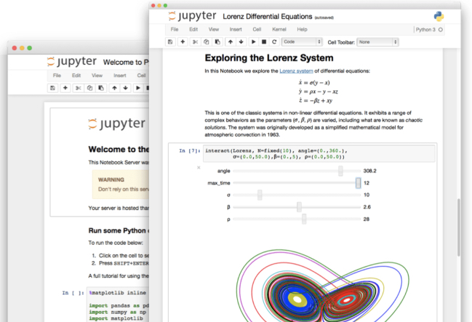Click the matplotlib inline code cell in Welcome notebook
The image size is (472, 322).
click(119, 305)
